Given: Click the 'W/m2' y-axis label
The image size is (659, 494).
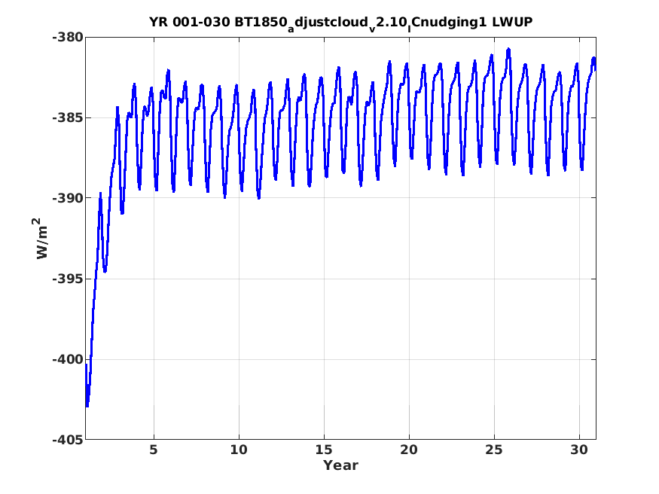Looking at the screenshot, I should point(41,239).
